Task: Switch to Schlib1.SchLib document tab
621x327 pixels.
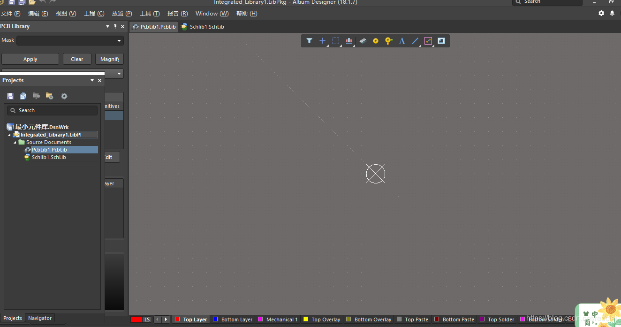Action: tap(203, 27)
